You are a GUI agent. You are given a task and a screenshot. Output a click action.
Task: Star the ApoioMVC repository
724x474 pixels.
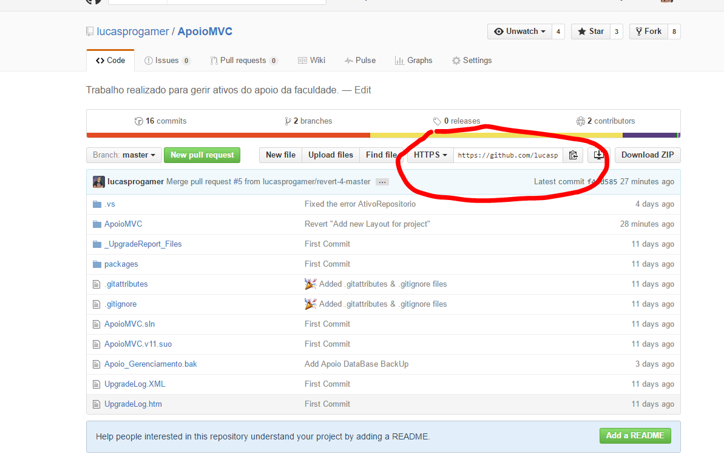point(590,32)
